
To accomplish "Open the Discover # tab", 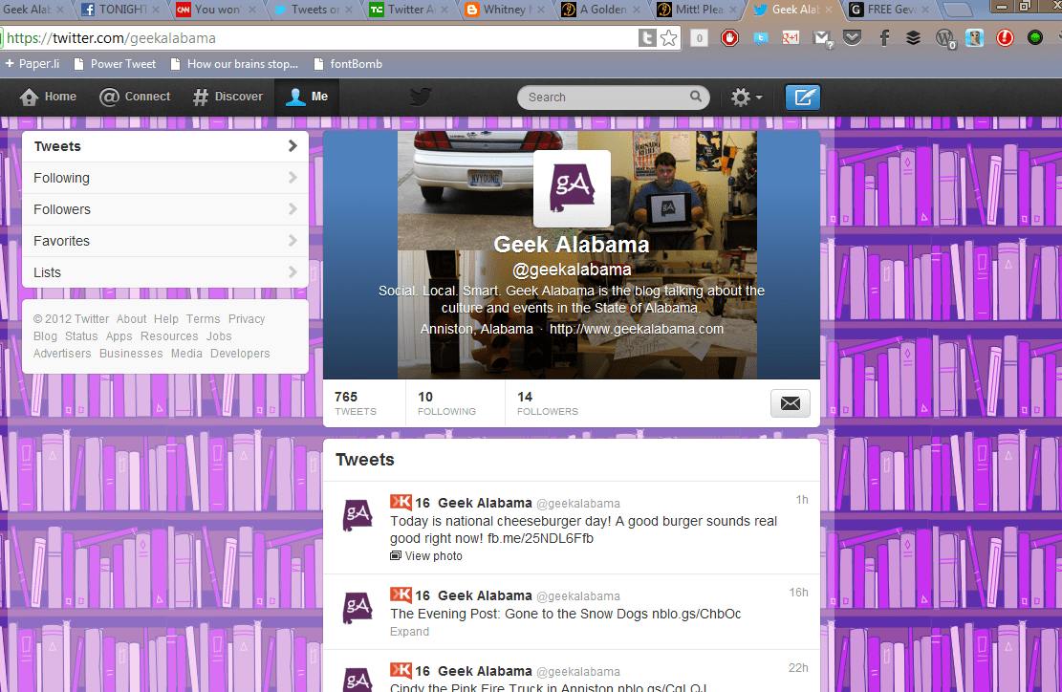I will 228,97.
